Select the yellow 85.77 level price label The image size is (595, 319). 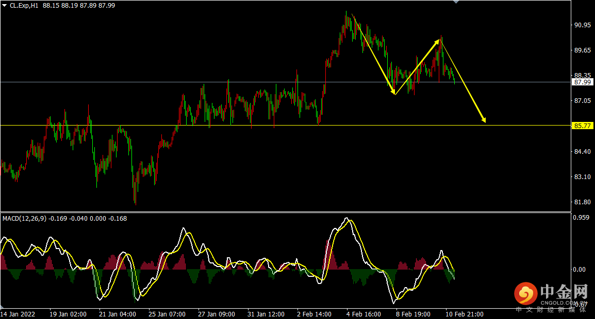pyautogui.click(x=583, y=126)
